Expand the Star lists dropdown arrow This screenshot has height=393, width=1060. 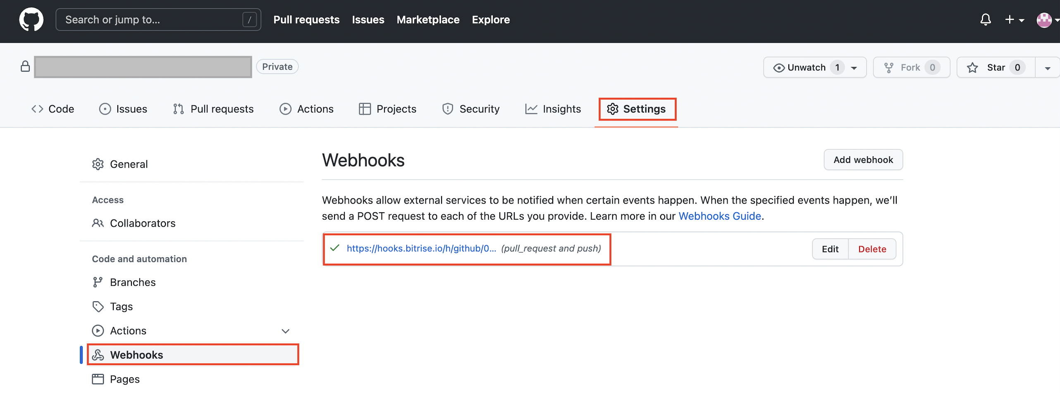pos(1047,68)
